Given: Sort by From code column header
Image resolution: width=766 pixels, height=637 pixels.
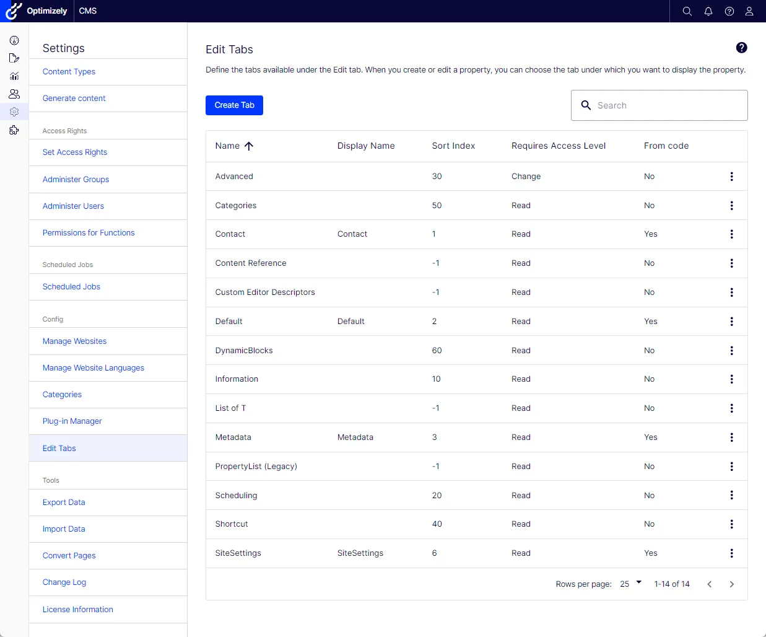Looking at the screenshot, I should pyautogui.click(x=666, y=146).
